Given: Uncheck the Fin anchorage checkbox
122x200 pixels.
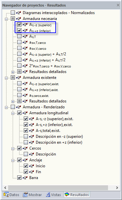Looking at the screenshot, I should (x=26, y=172).
